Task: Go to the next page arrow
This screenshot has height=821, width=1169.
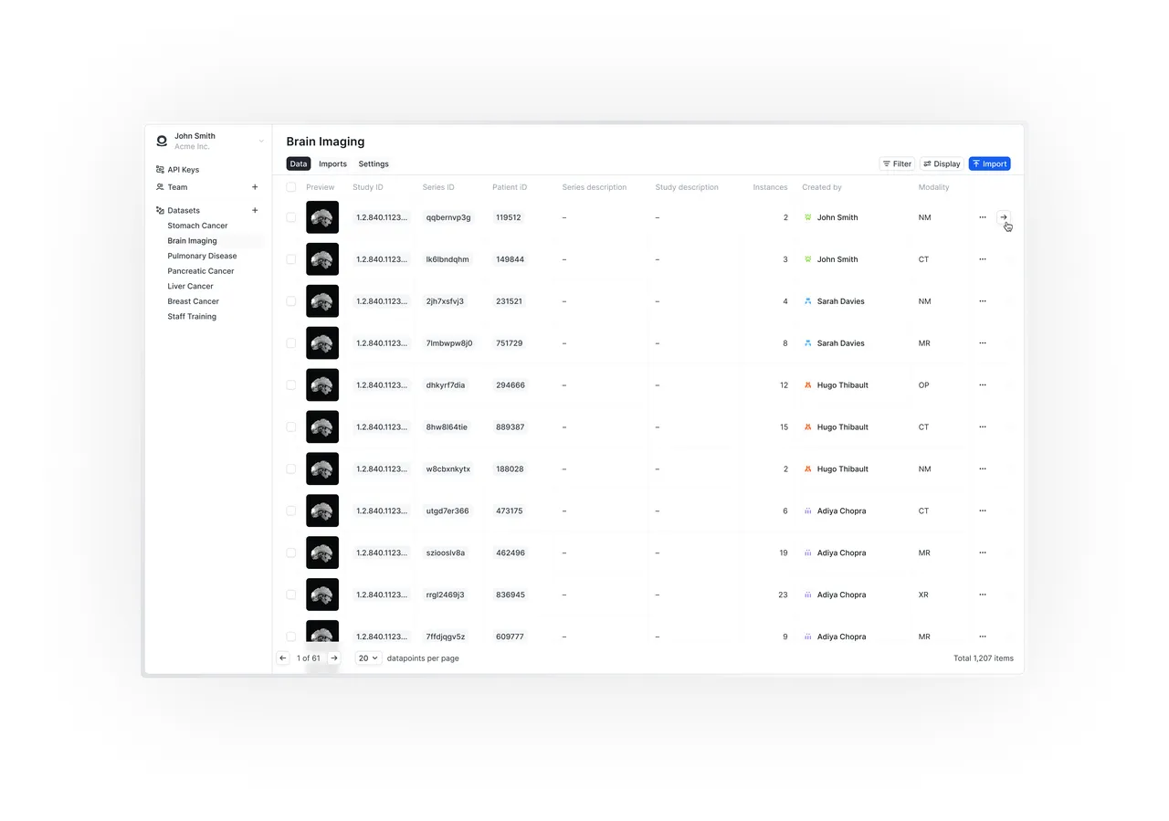Action: coord(334,658)
